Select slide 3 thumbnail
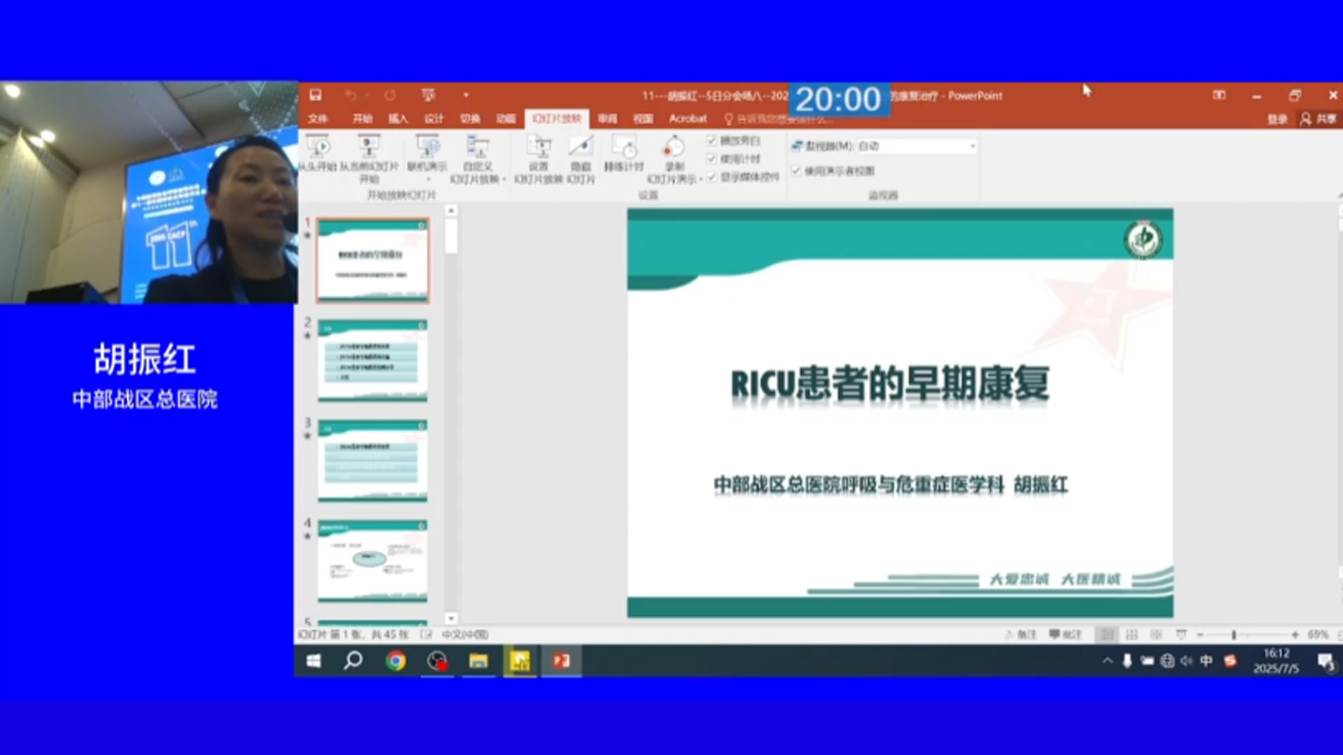The width and height of the screenshot is (1343, 755). click(x=372, y=460)
